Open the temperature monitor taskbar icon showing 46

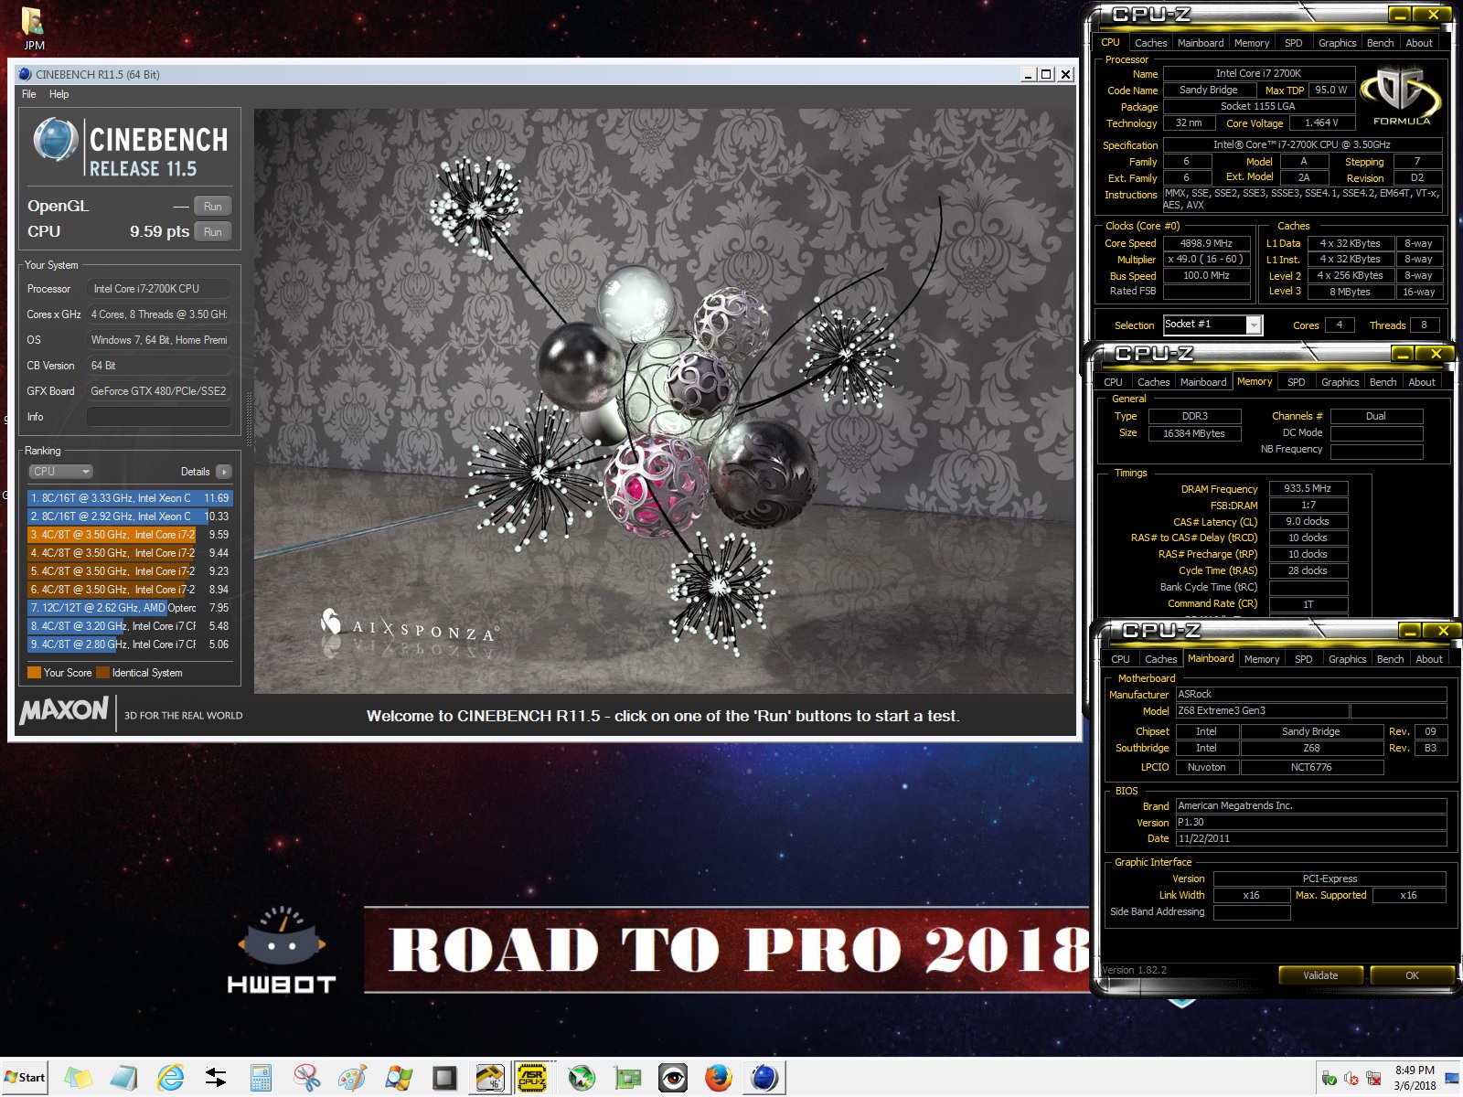(x=490, y=1078)
